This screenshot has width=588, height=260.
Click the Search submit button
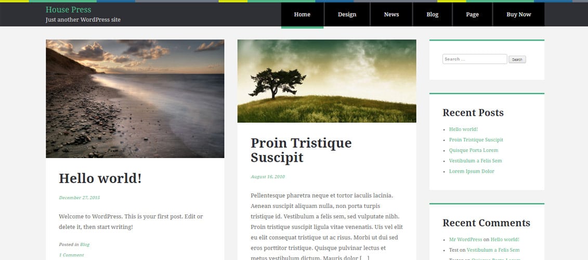click(517, 59)
